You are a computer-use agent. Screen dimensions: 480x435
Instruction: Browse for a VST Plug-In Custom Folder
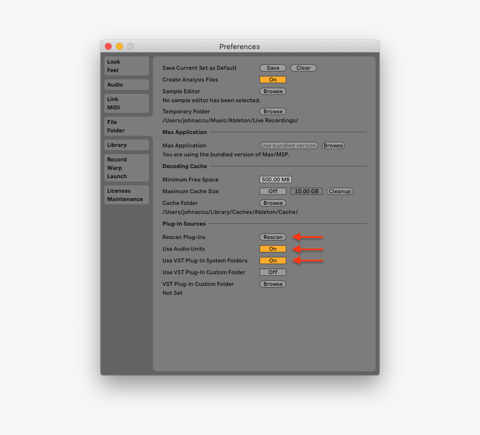coord(272,284)
